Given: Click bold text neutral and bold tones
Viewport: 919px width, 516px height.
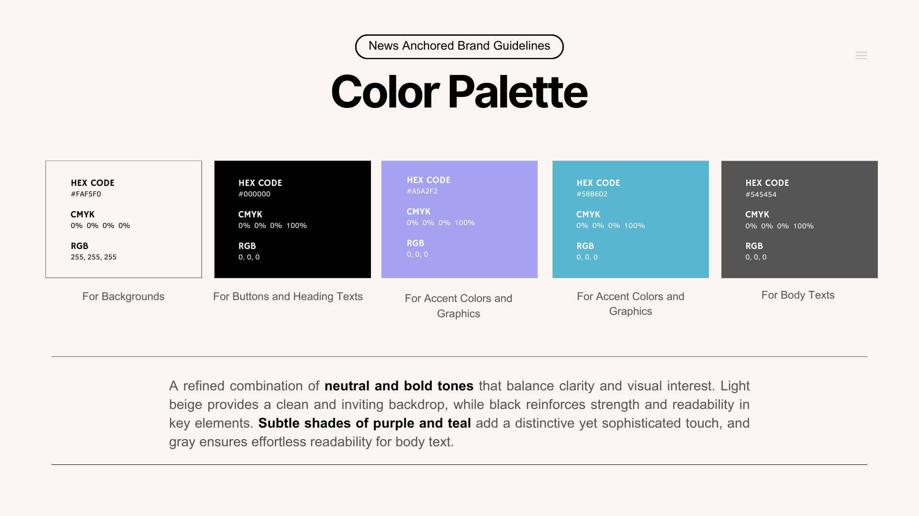Looking at the screenshot, I should (399, 386).
